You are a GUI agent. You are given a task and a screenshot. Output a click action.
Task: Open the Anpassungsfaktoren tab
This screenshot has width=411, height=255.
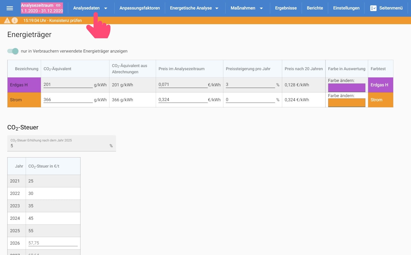(139, 8)
